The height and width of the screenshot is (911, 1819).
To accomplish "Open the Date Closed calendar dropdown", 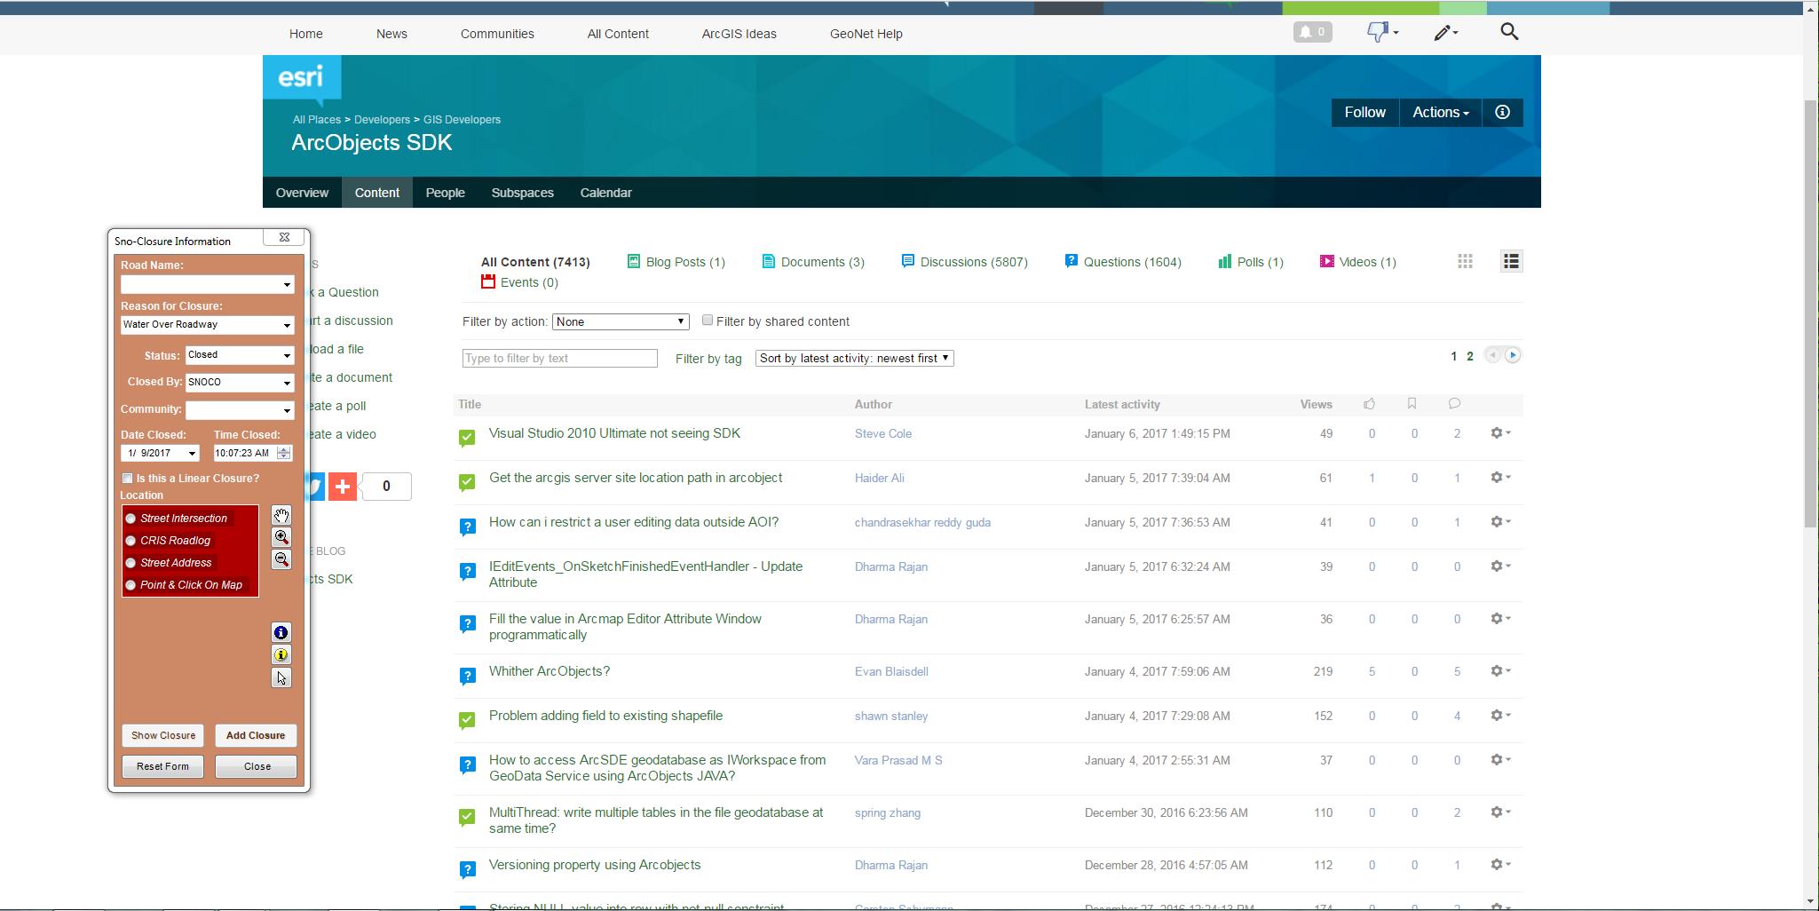I will (x=192, y=454).
